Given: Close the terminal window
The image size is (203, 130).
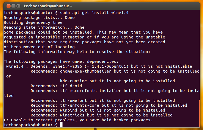Looking at the screenshot, I should point(8,6).
